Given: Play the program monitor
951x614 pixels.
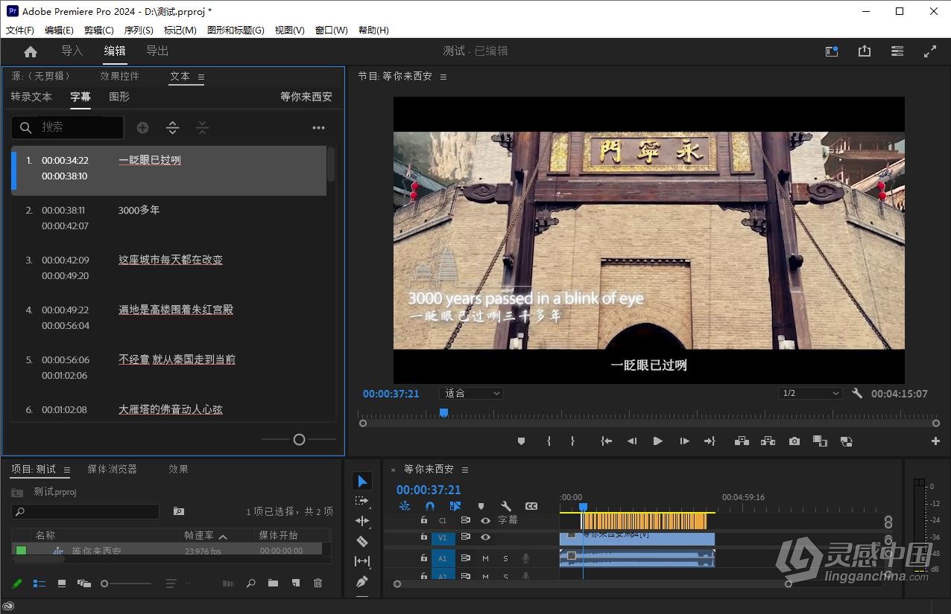Looking at the screenshot, I should (657, 441).
